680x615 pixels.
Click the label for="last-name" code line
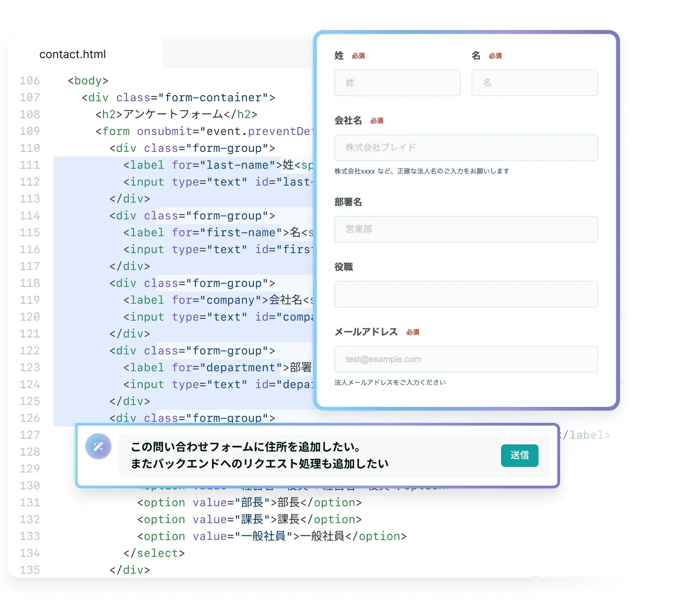pyautogui.click(x=218, y=165)
